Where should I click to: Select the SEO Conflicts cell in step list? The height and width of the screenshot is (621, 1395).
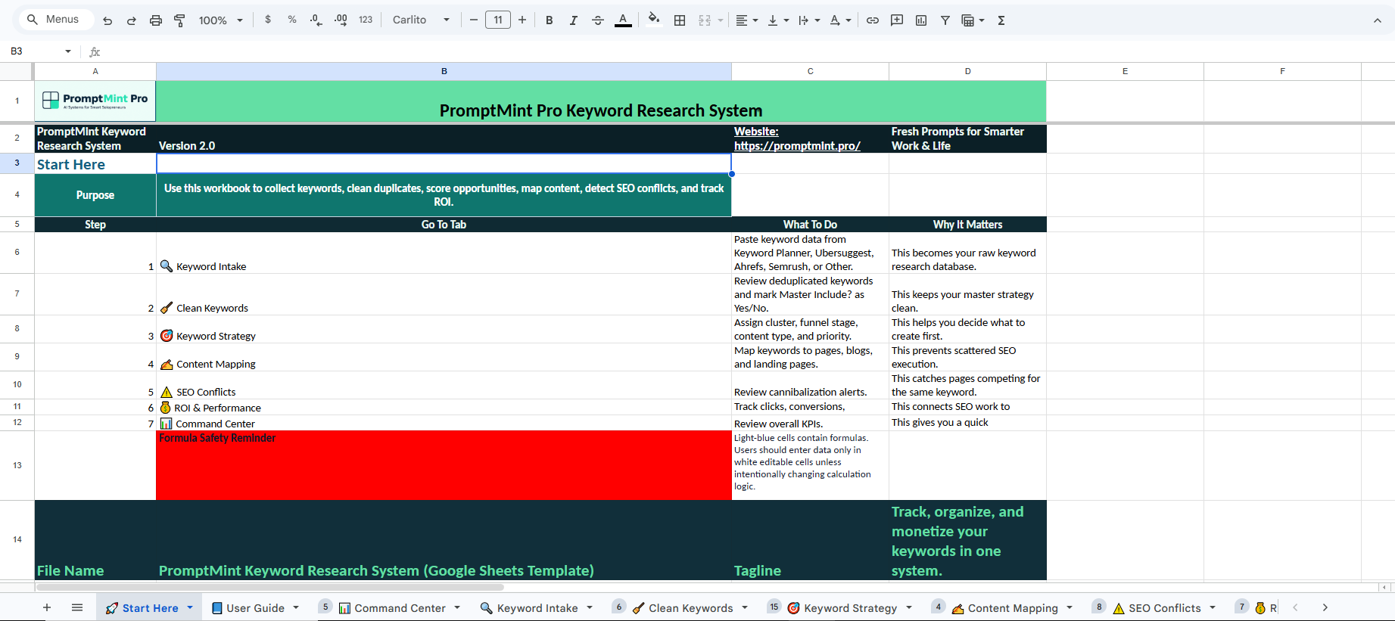point(444,385)
